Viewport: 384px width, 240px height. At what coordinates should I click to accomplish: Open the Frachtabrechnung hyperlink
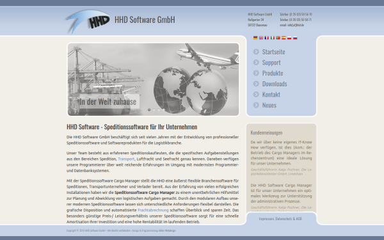click(153, 210)
